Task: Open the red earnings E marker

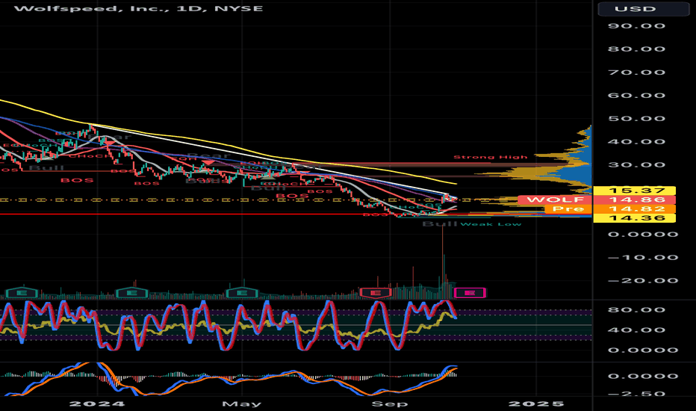Action: 376,293
